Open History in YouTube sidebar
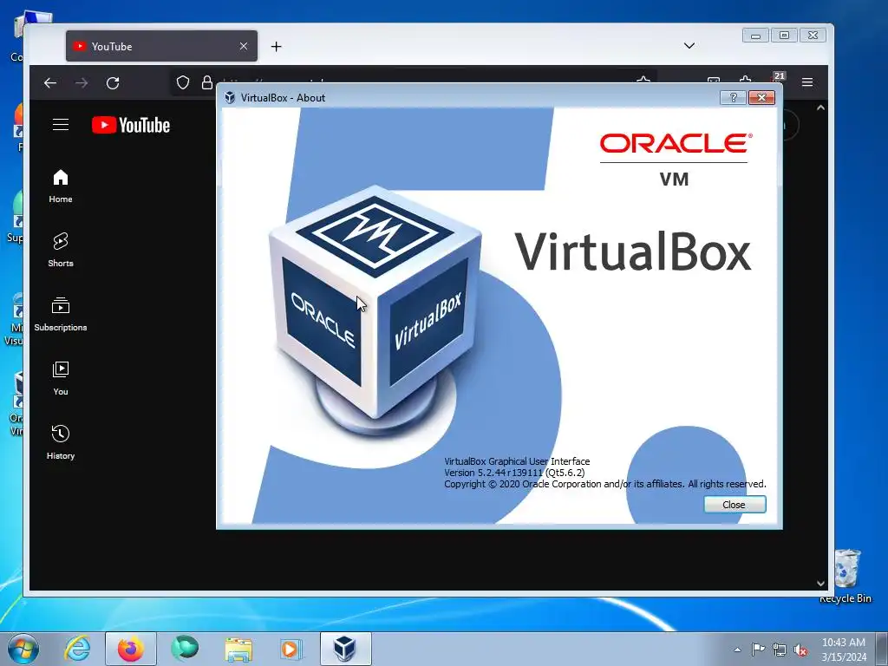This screenshot has height=666, width=888. [61, 442]
